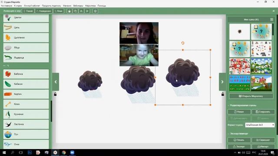Image resolution: width=278 pixels, height=156 pixels.
Task: Select the Бабочка butterfly item
Action: point(26,74)
